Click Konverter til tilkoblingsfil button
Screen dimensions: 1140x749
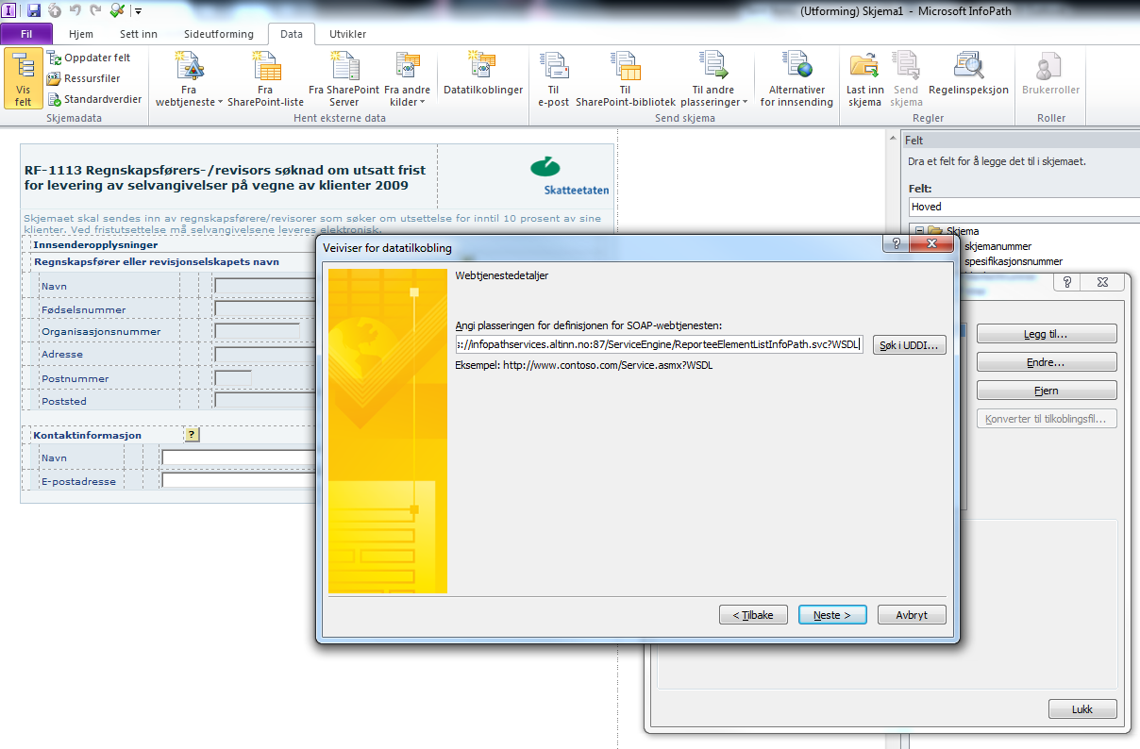pos(1047,419)
